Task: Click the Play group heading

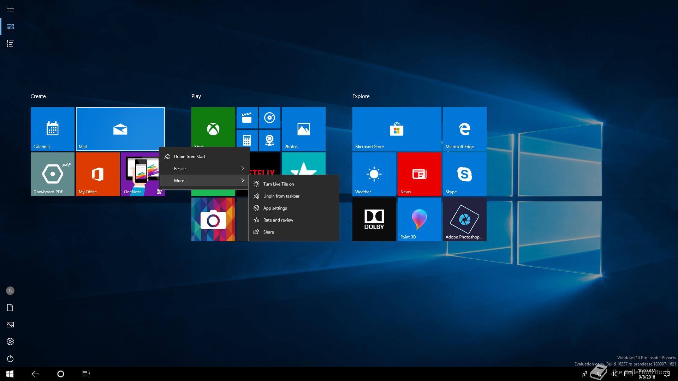Action: tap(196, 96)
